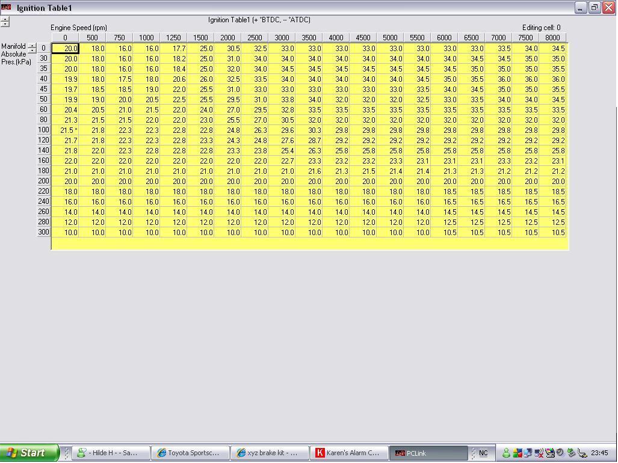Open the xyz brake kit taskbar window
This screenshot has height=463, width=618.
(x=270, y=453)
